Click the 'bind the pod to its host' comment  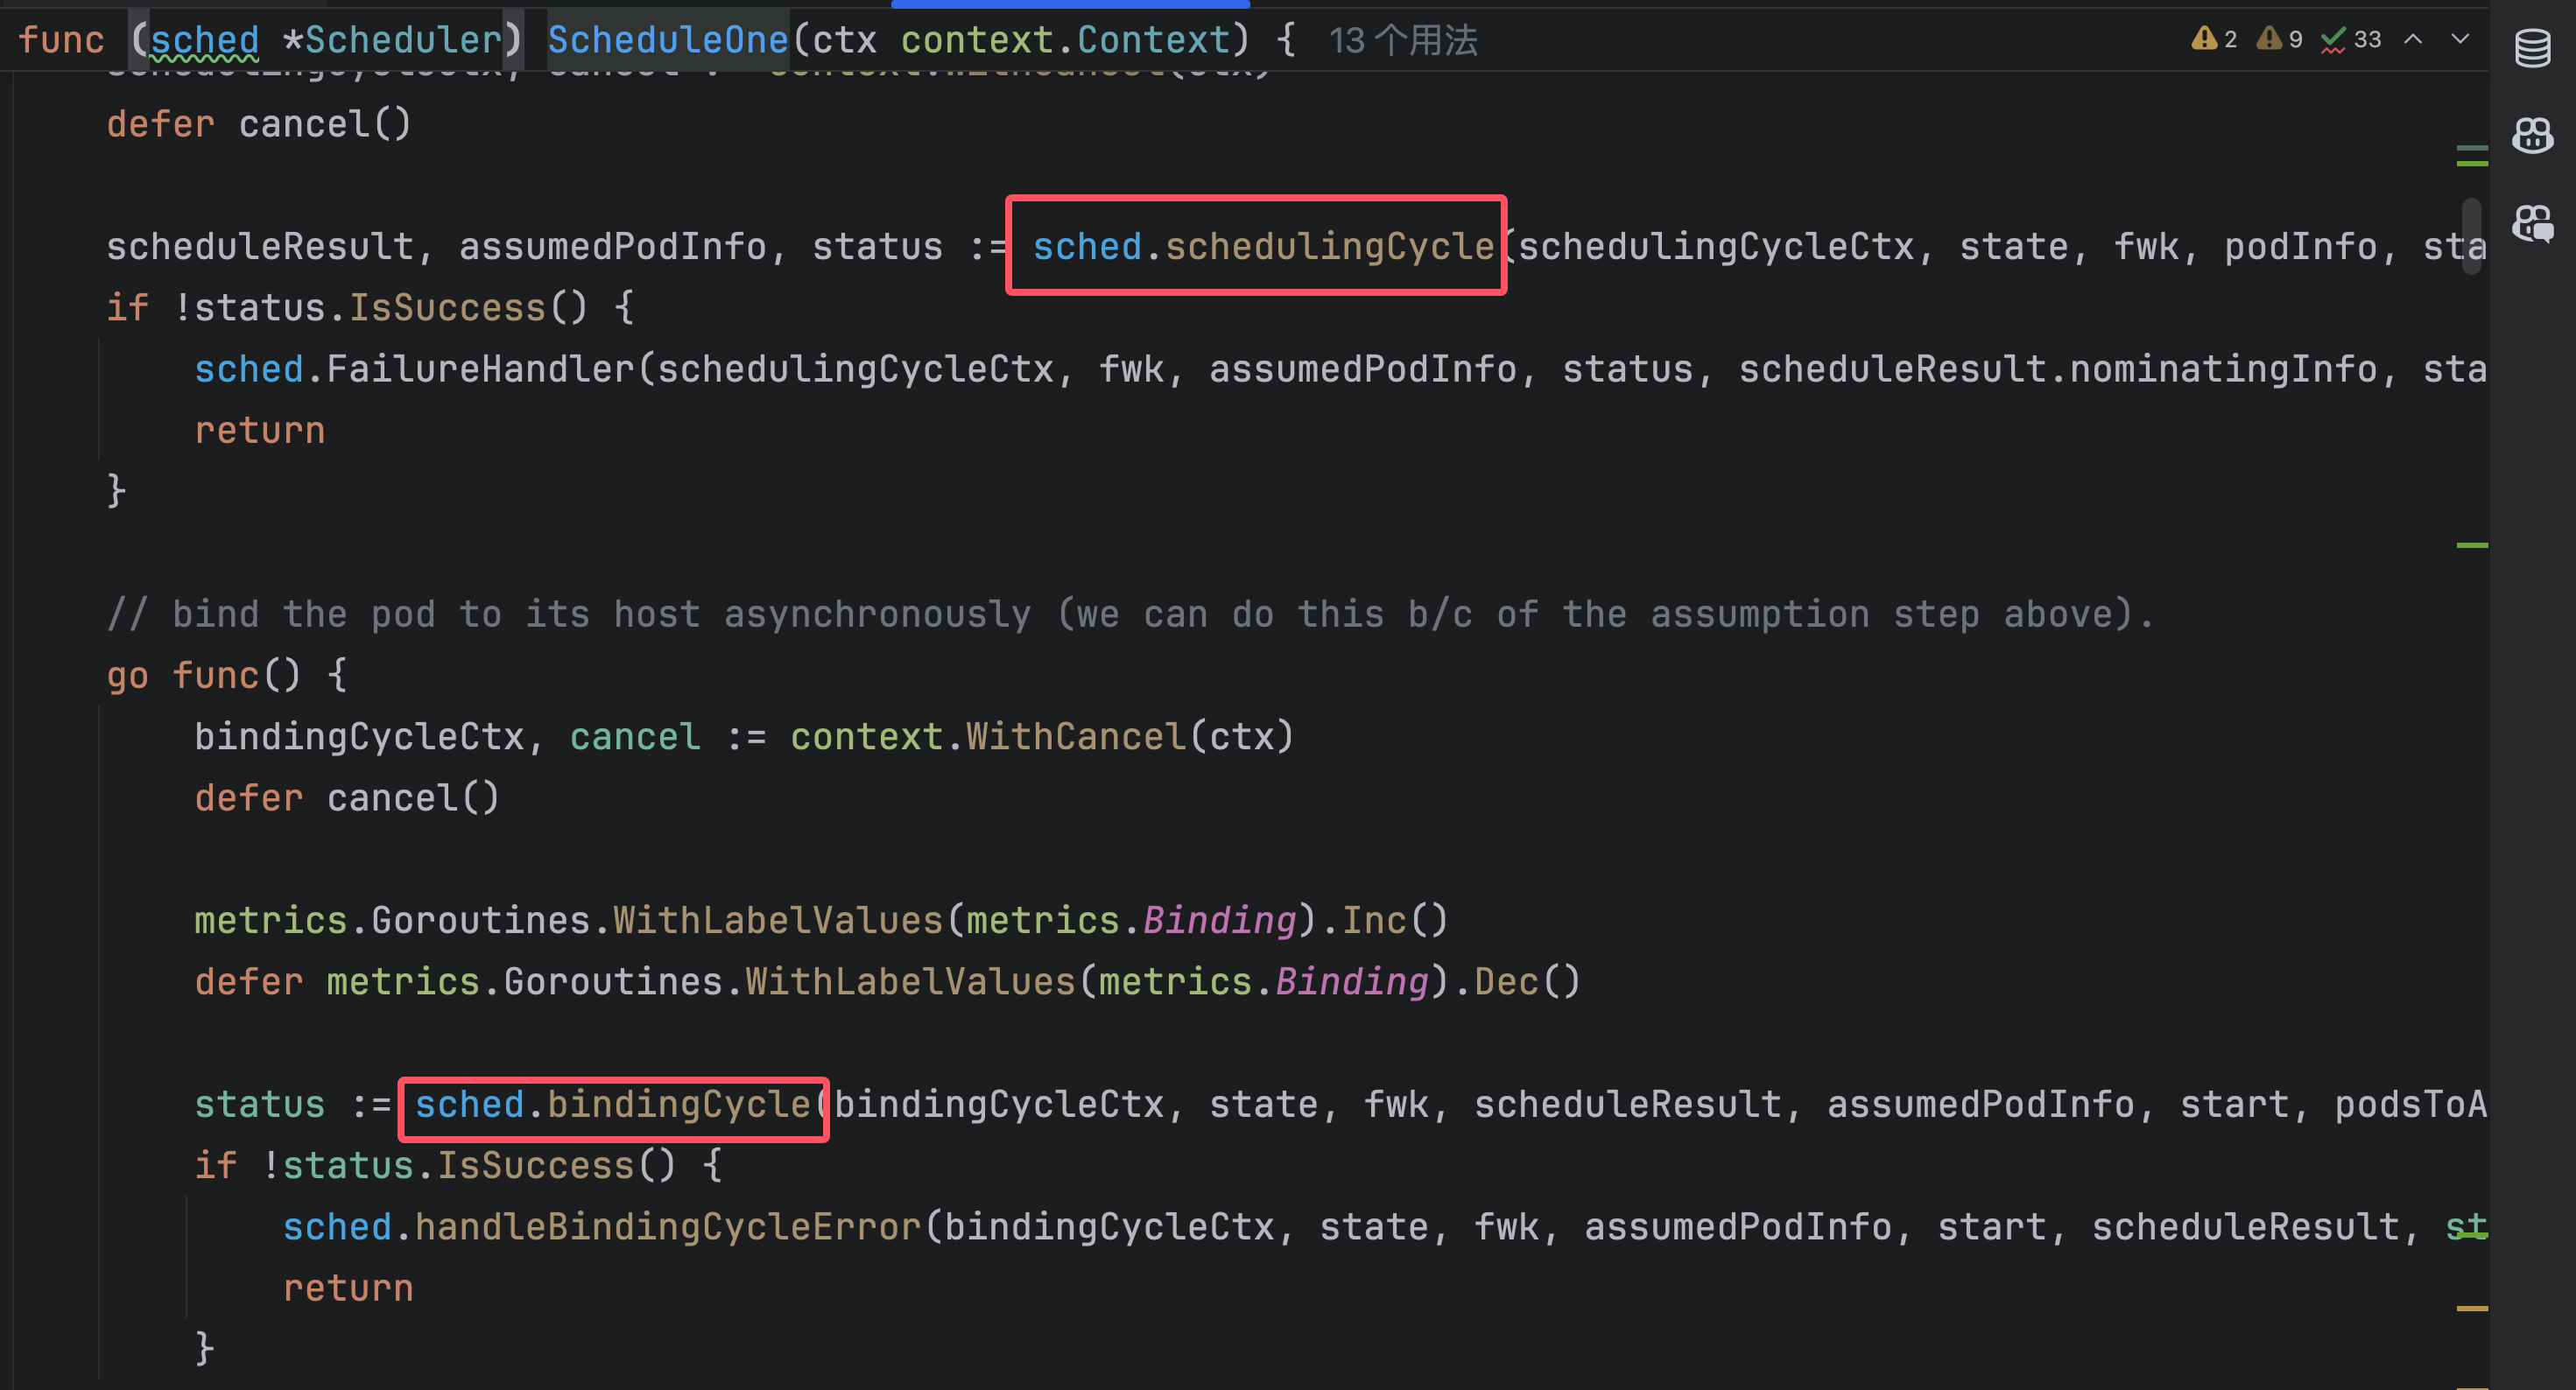1130,614
